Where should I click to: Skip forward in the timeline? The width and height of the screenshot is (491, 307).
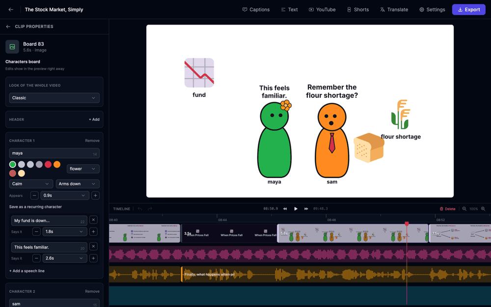[306, 209]
